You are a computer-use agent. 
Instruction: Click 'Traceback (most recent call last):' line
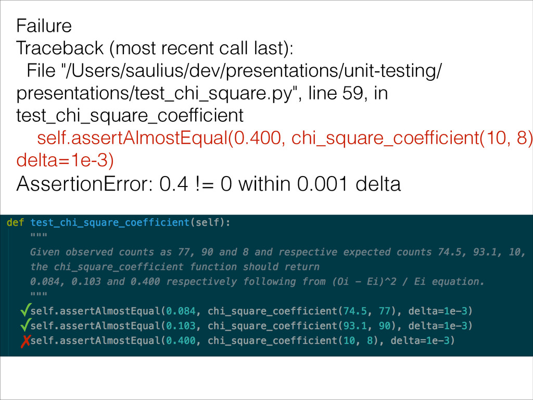click(155, 48)
